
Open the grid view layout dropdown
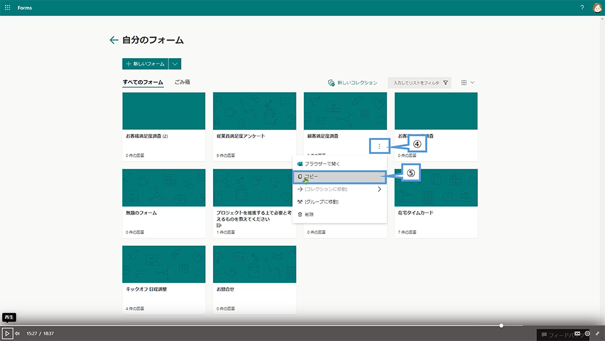468,82
